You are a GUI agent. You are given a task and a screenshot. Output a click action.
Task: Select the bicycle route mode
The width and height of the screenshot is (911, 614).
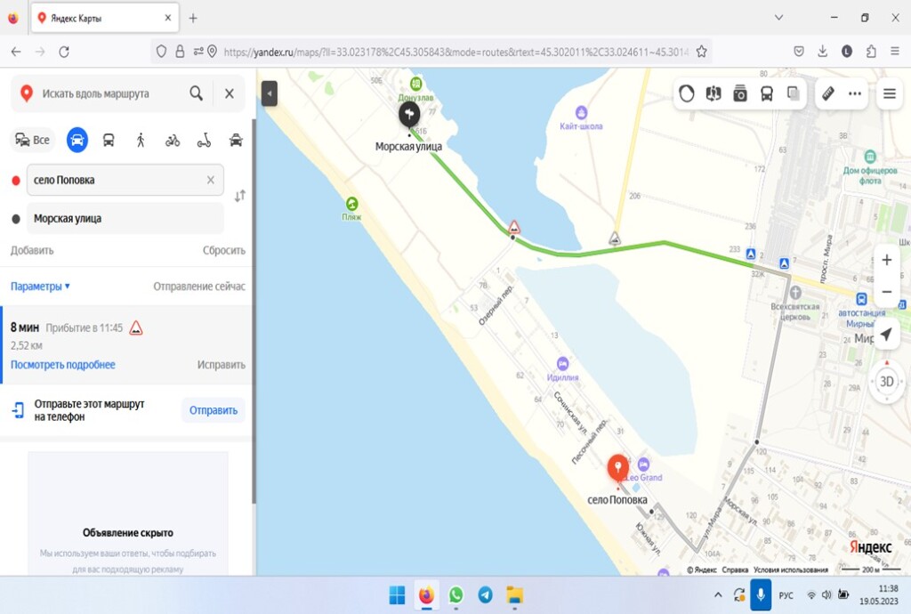(173, 140)
